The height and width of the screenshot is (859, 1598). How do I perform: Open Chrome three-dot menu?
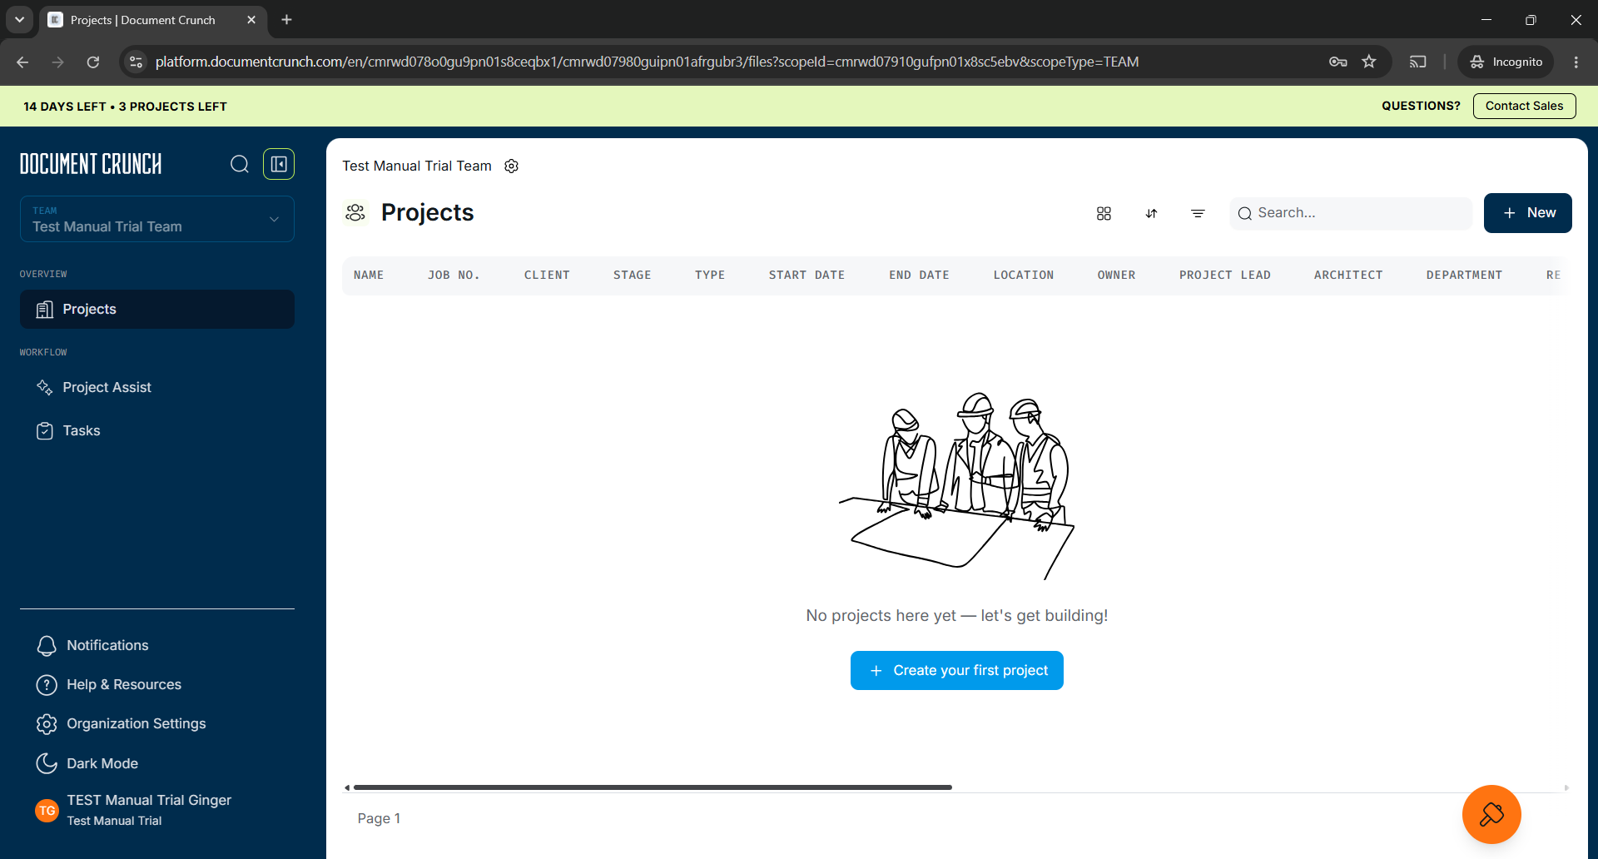(1576, 62)
